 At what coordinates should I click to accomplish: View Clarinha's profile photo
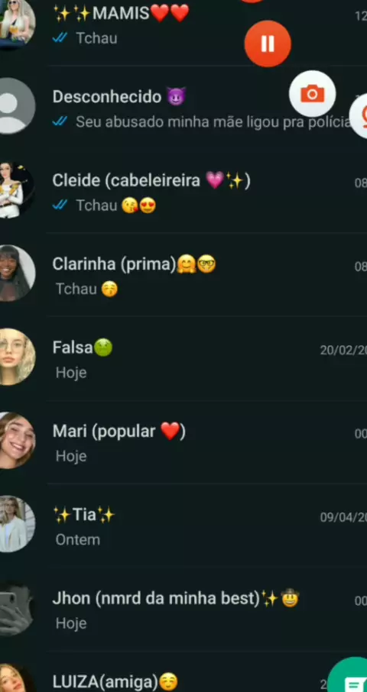pyautogui.click(x=15, y=273)
